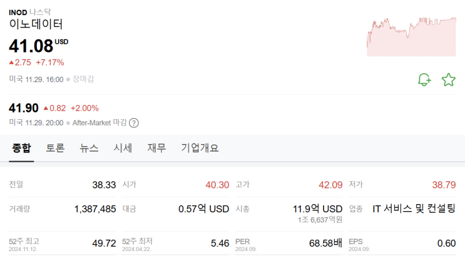The image size is (465, 256).
Task: Add stock to favorites with star icon
Action: pos(449,79)
